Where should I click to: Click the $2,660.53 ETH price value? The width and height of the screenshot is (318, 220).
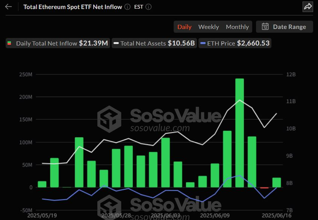253,43
